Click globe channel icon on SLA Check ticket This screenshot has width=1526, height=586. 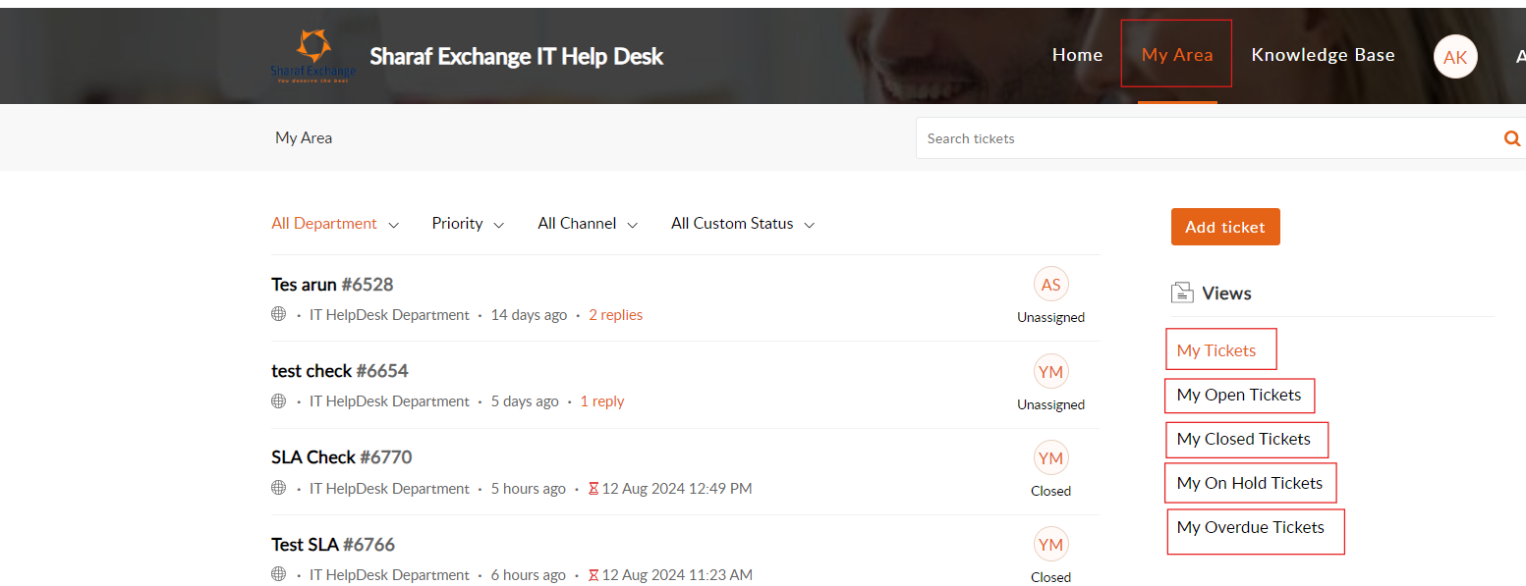pos(278,488)
